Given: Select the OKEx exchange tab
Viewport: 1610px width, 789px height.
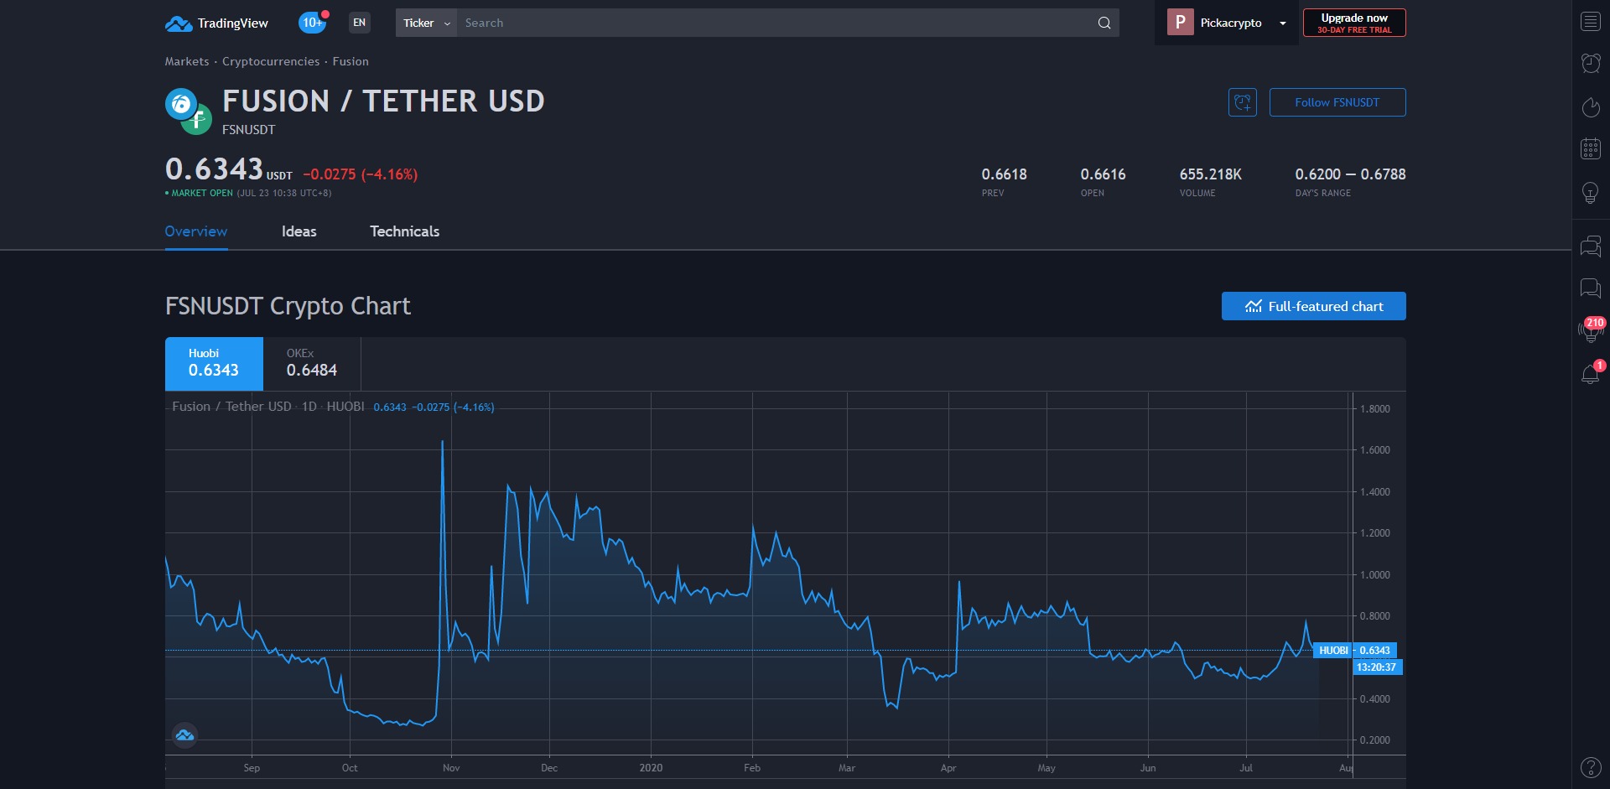Looking at the screenshot, I should (312, 364).
